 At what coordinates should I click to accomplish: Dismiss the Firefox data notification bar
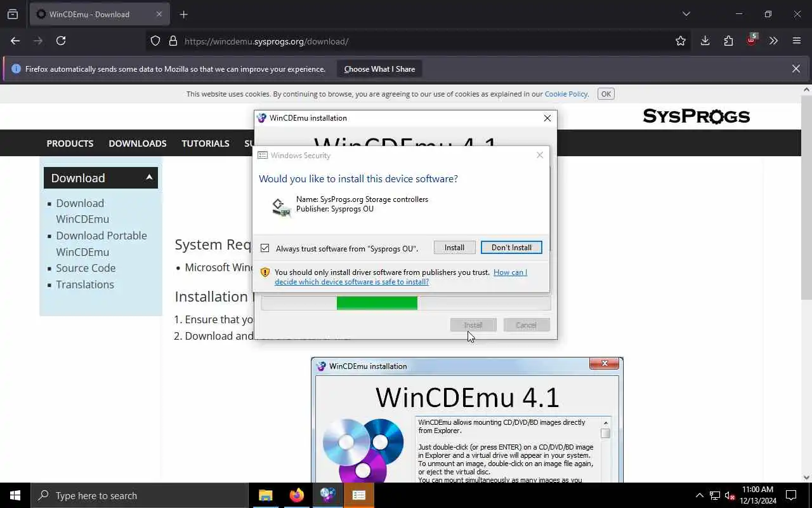[x=796, y=69]
